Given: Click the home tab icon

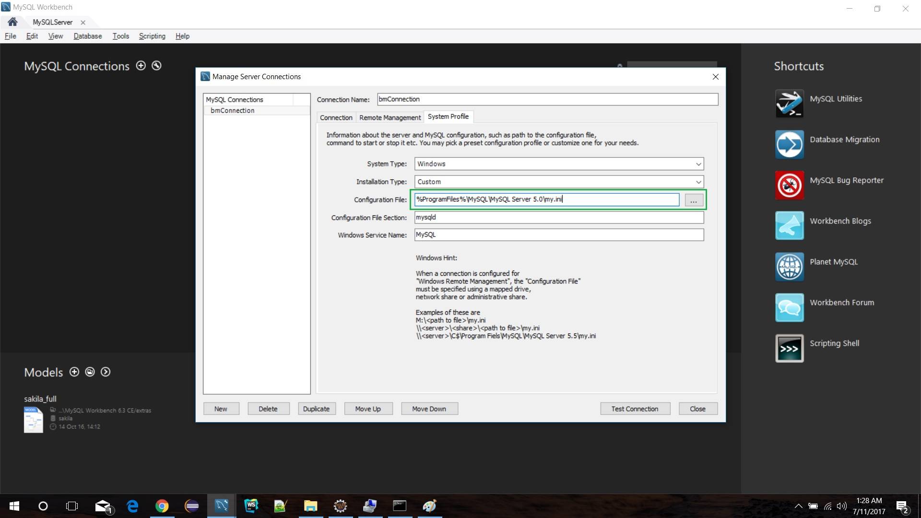Looking at the screenshot, I should (x=12, y=22).
